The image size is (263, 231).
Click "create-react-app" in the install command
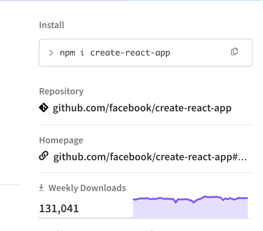pos(130,53)
